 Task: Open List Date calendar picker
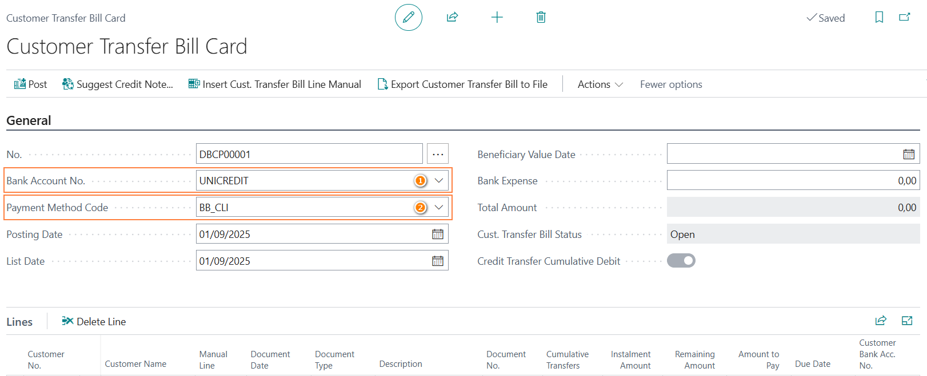pos(438,261)
